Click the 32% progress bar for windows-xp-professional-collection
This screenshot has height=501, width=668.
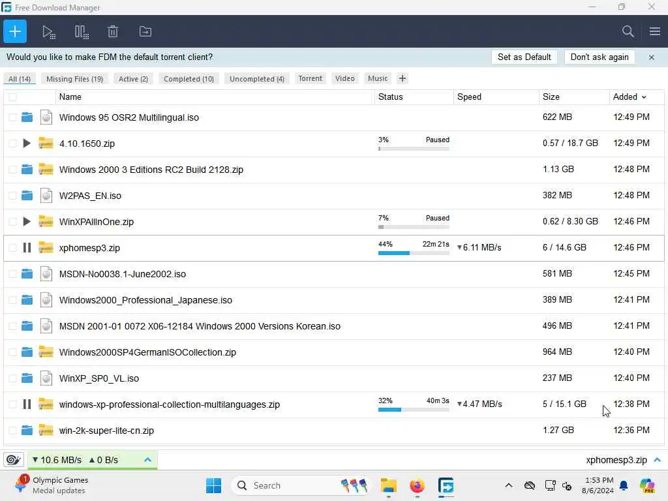click(414, 410)
